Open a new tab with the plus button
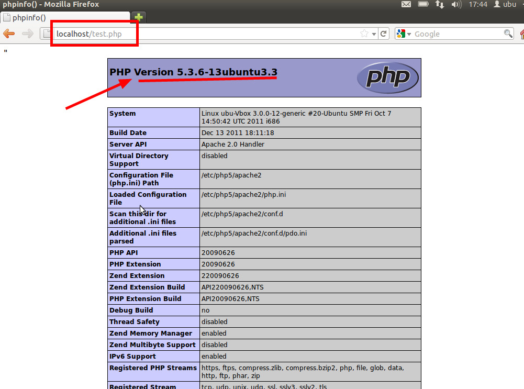 tap(138, 17)
